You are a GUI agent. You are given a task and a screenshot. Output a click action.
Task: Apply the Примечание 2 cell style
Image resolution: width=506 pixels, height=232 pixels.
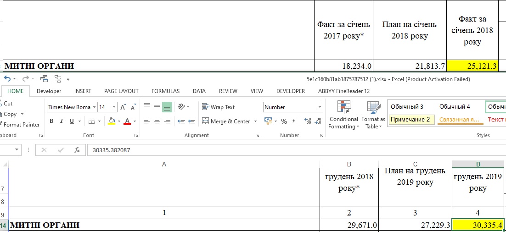tap(410, 120)
